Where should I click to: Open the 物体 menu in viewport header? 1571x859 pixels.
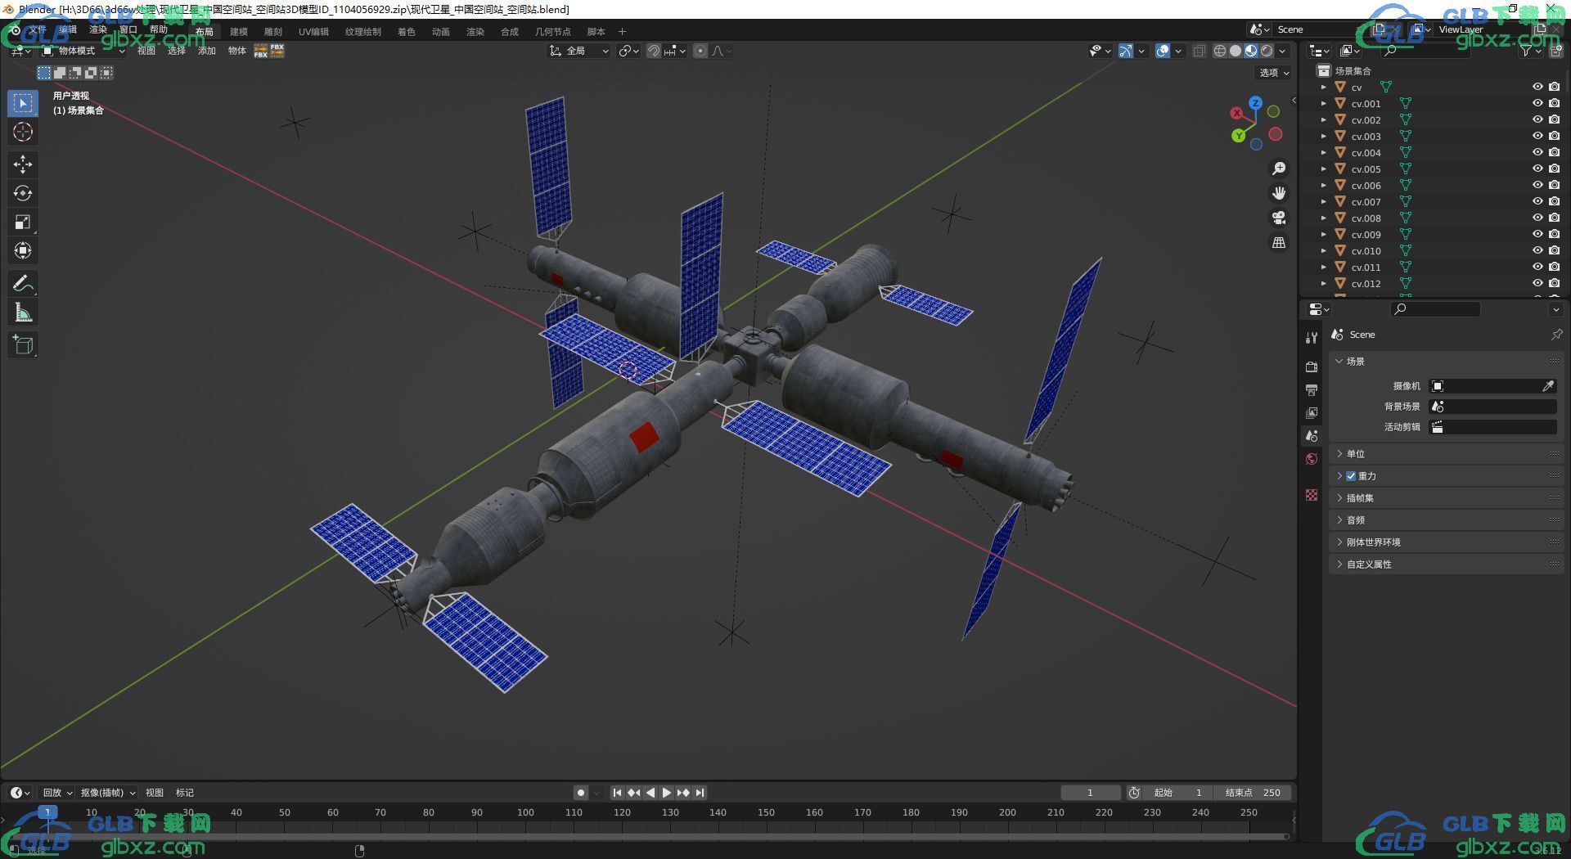237,51
